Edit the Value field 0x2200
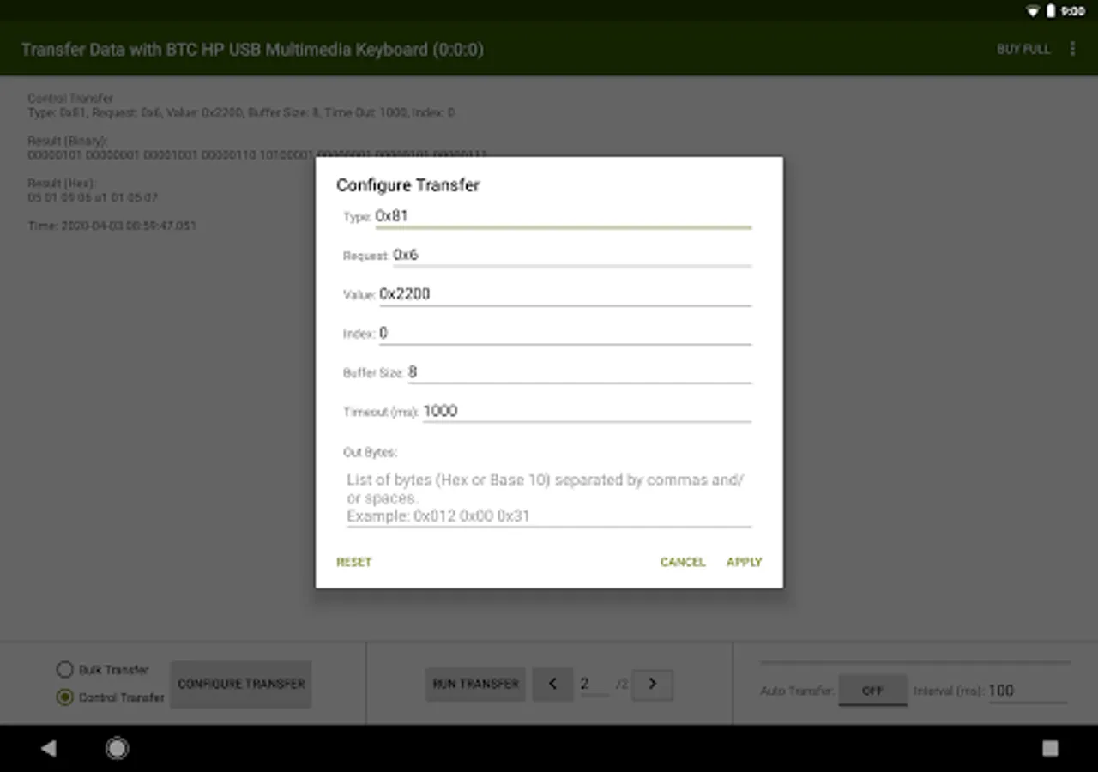Image resolution: width=1098 pixels, height=772 pixels. [565, 293]
